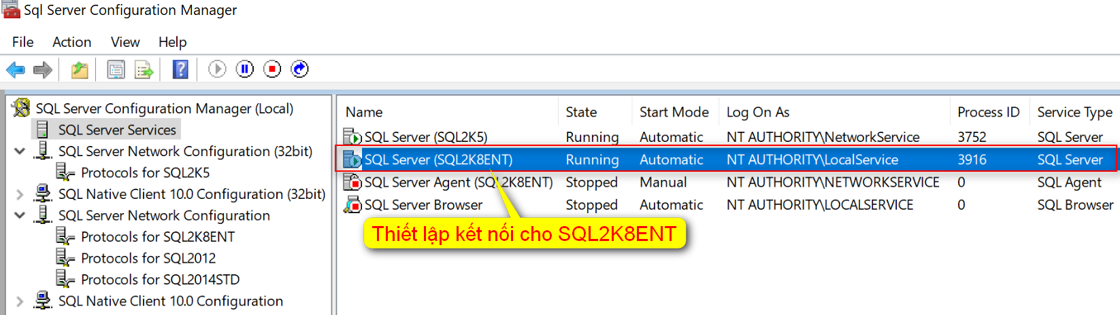Click the Protocols for SQL2K8ENT icon

tap(65, 236)
